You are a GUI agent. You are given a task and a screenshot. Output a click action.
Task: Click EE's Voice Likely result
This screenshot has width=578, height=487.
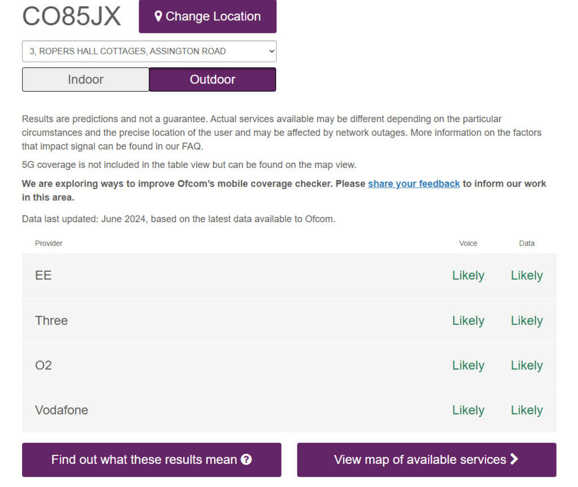click(468, 276)
